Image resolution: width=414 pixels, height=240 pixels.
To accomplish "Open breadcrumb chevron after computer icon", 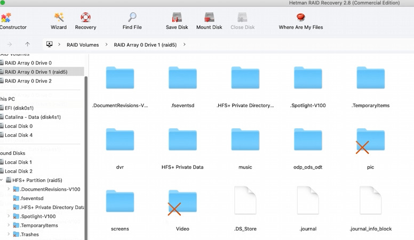I will pyautogui.click(x=59, y=45).
